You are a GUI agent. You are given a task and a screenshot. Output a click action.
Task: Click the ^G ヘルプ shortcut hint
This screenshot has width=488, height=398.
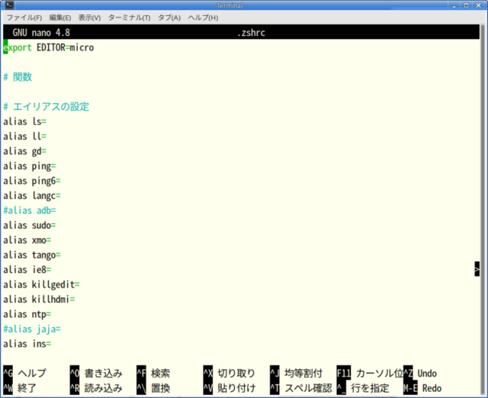coord(25,373)
